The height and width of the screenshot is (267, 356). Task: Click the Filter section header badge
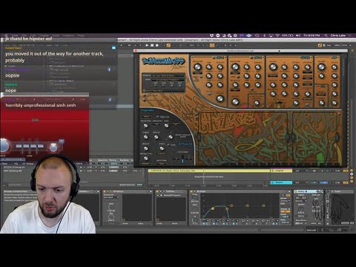point(306,58)
